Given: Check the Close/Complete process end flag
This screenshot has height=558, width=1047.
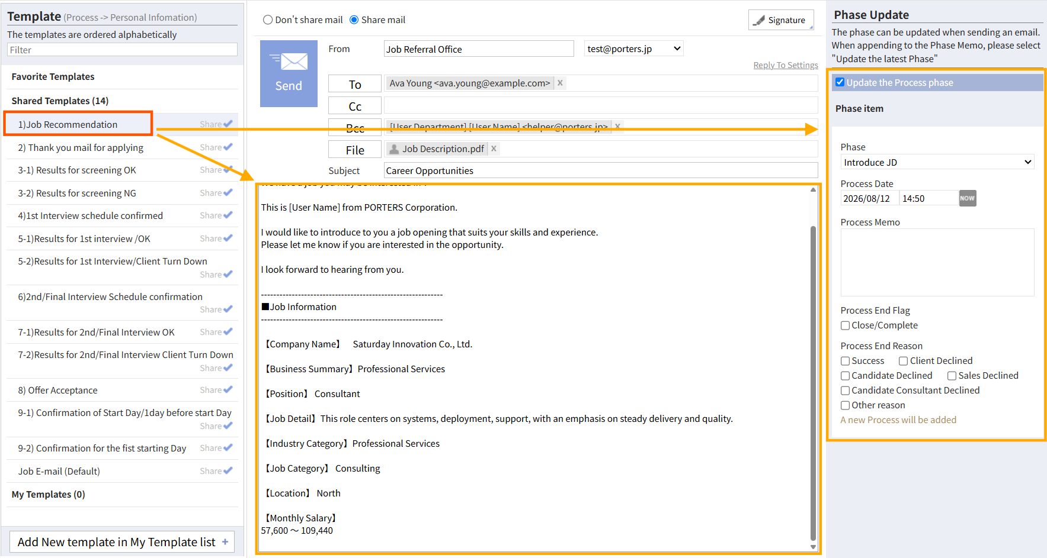Looking at the screenshot, I should (x=846, y=325).
